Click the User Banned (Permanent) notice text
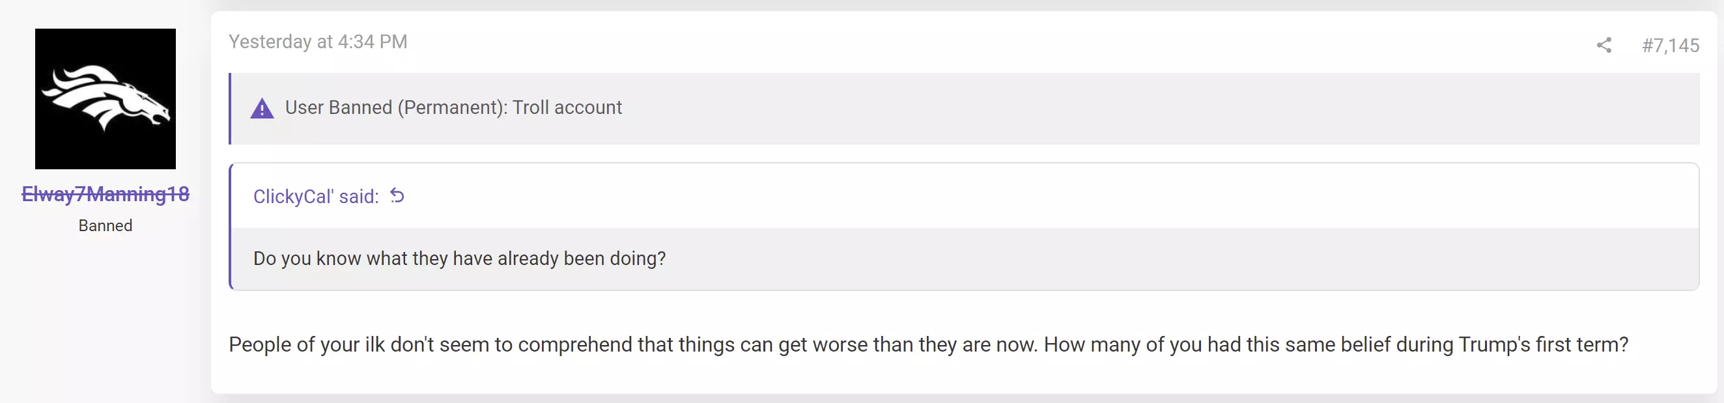The image size is (1724, 403). coord(396,107)
